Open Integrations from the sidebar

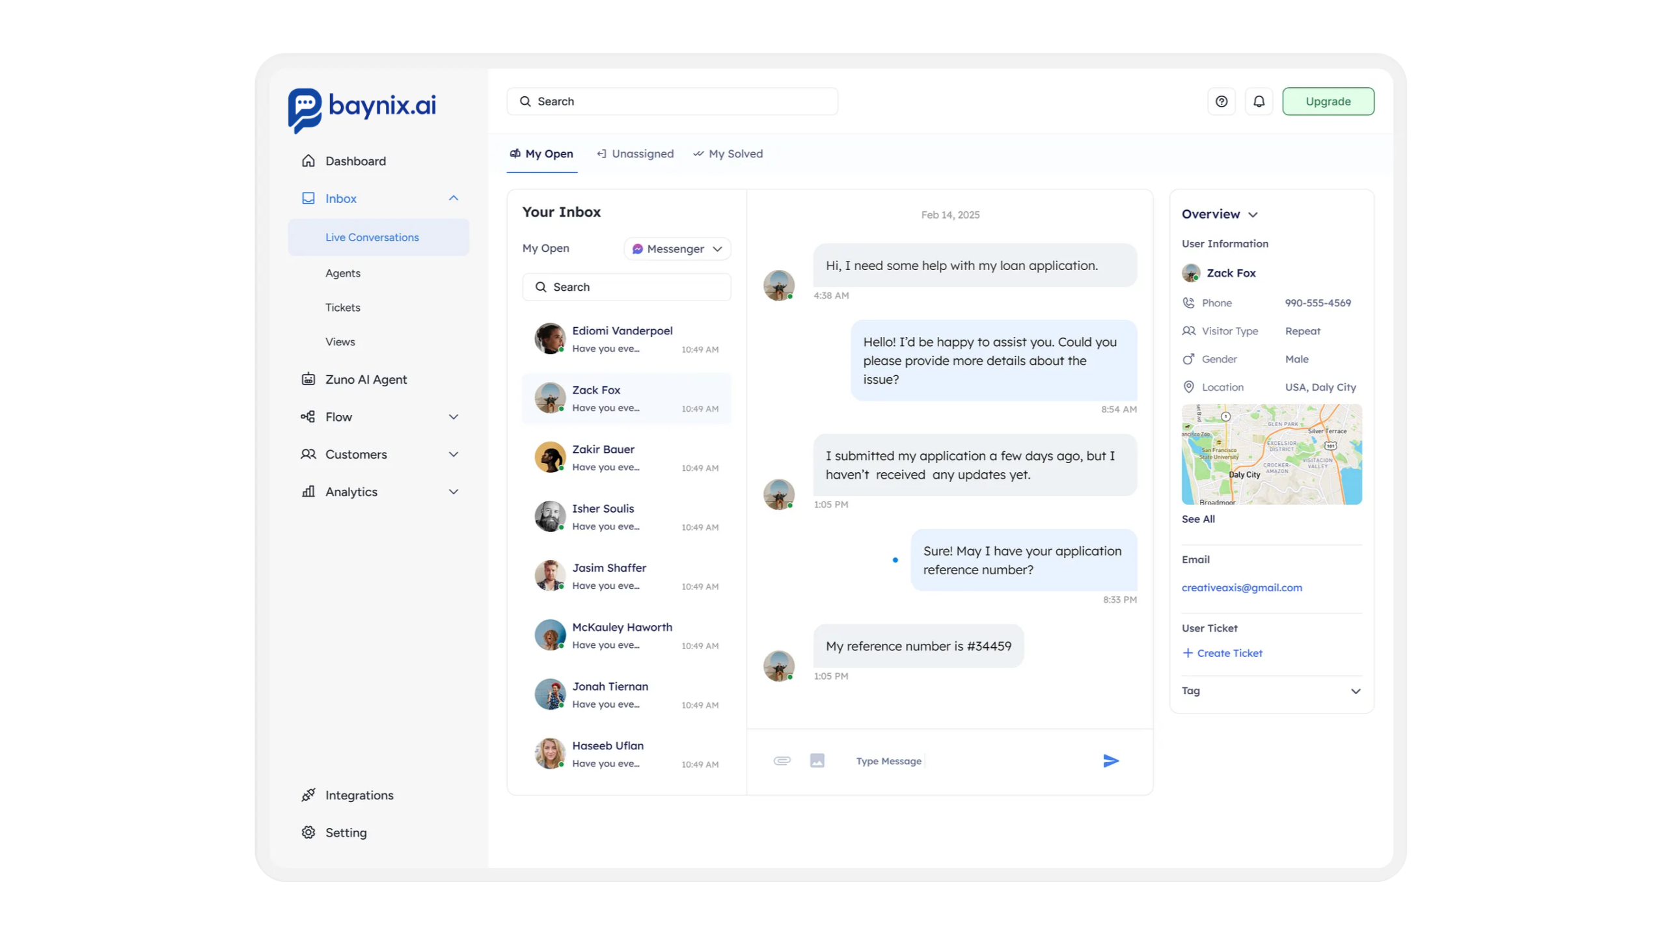[359, 795]
